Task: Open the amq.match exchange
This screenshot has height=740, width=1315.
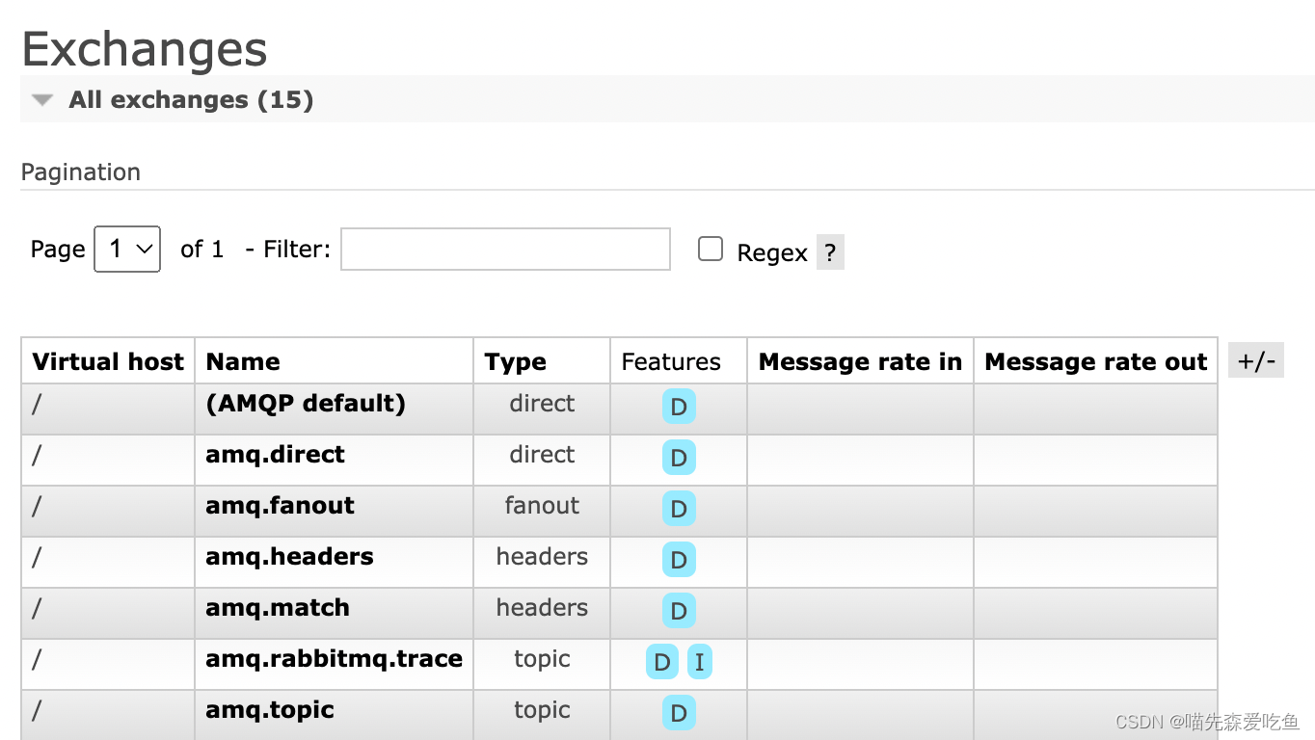Action: [278, 608]
